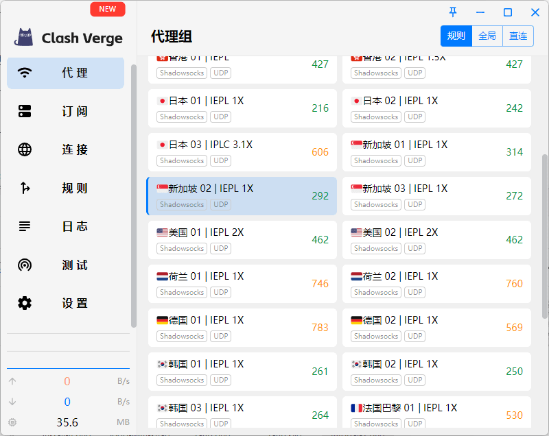The image size is (549, 436).
Task: Click the globe icon for 连接
Action: click(25, 150)
